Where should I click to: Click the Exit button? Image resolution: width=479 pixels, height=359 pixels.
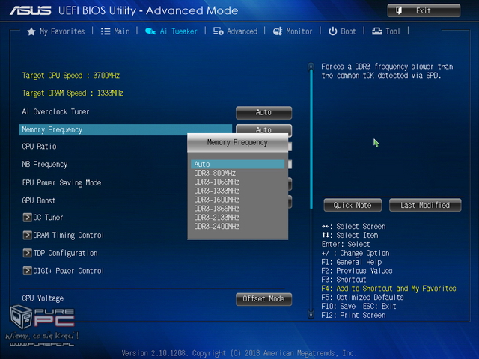(424, 10)
